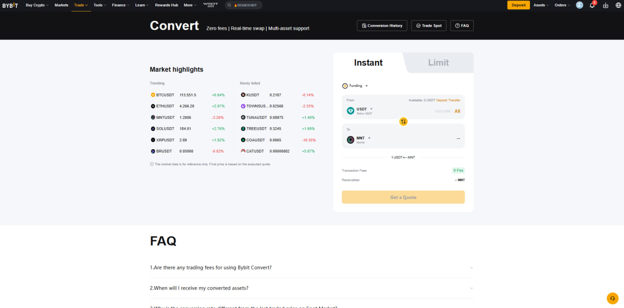
Task: Click the SOLUSDT coin icon
Action: (153, 129)
